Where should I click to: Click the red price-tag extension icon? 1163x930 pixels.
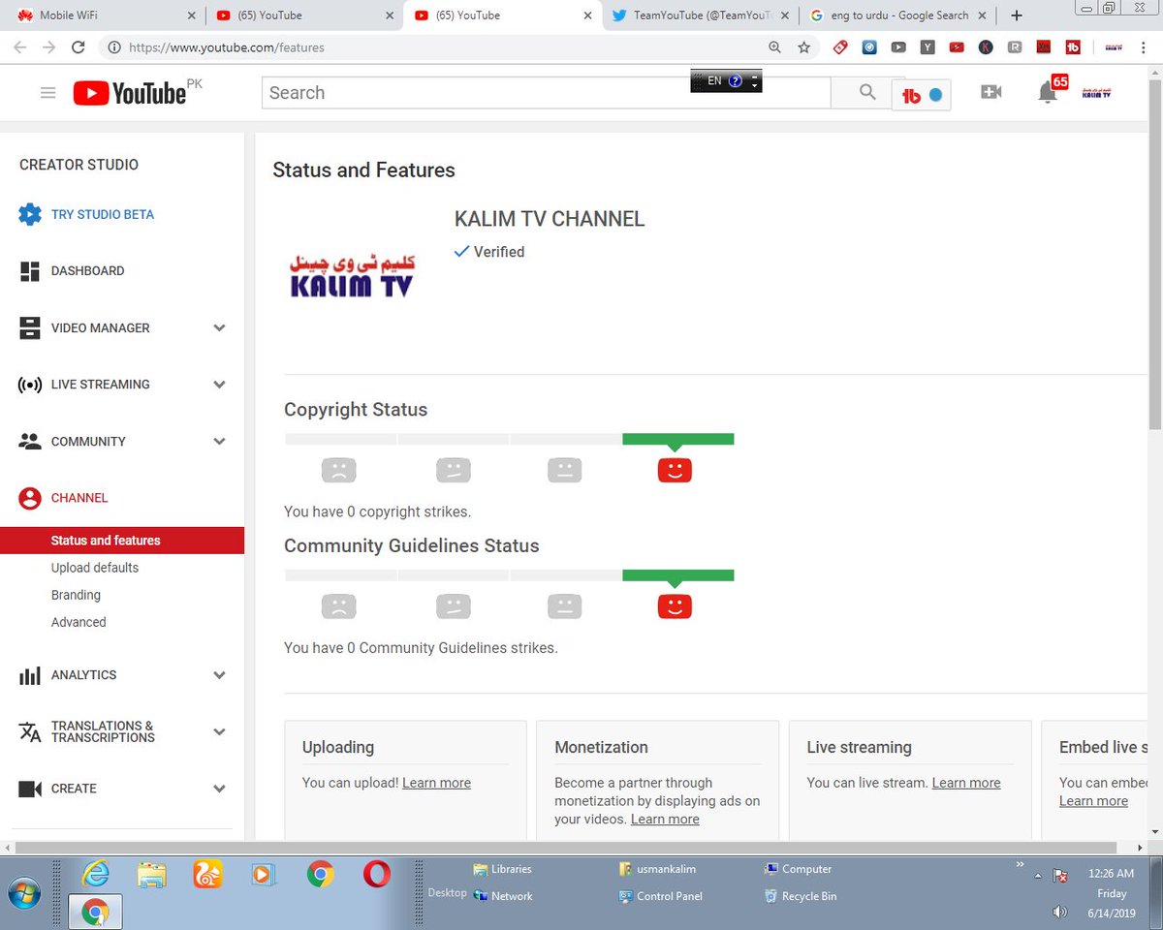click(840, 46)
